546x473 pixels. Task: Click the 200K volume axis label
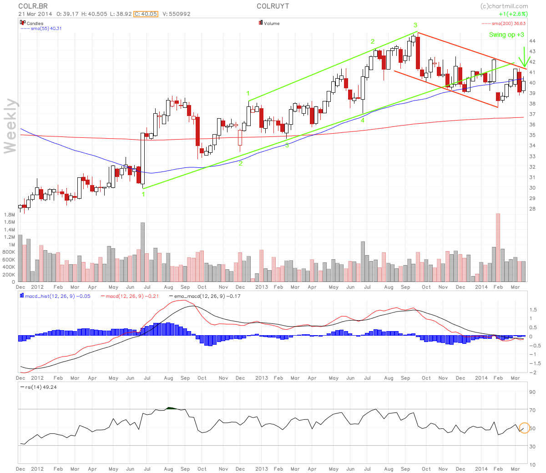click(9, 275)
